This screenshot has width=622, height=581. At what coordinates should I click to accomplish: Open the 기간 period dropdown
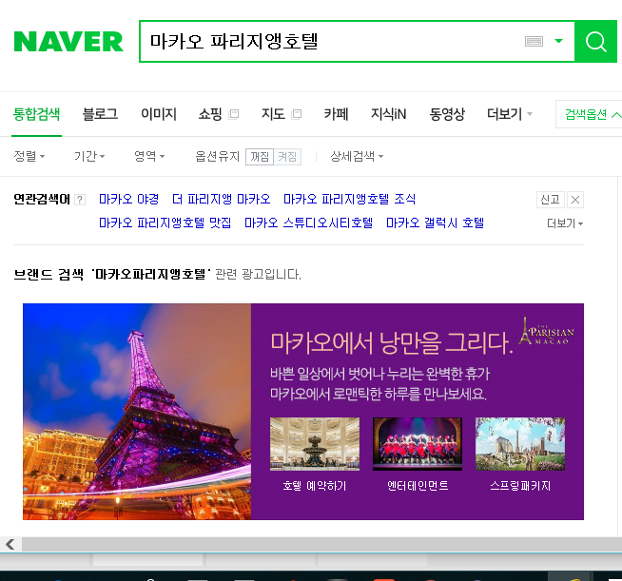(x=89, y=156)
